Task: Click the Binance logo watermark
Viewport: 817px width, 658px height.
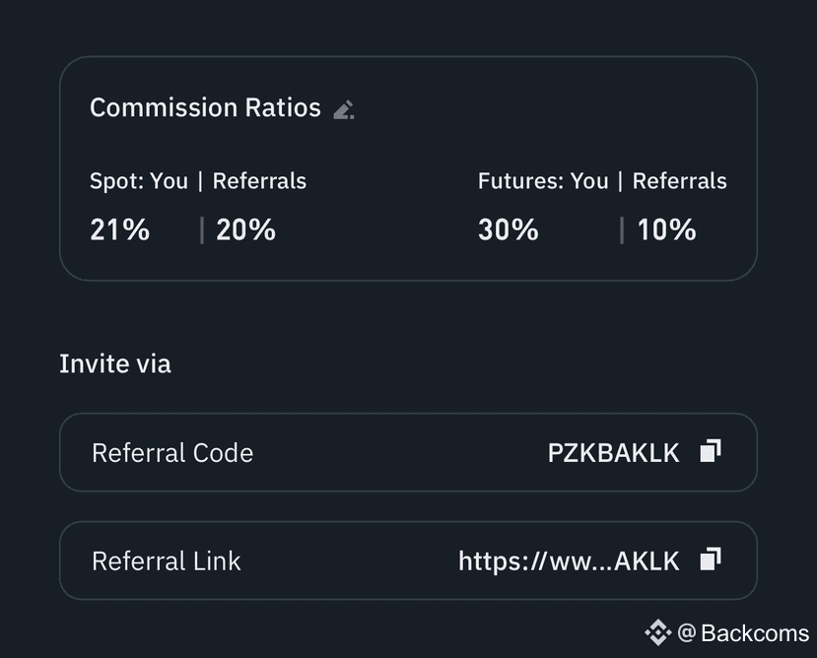Action: click(657, 632)
